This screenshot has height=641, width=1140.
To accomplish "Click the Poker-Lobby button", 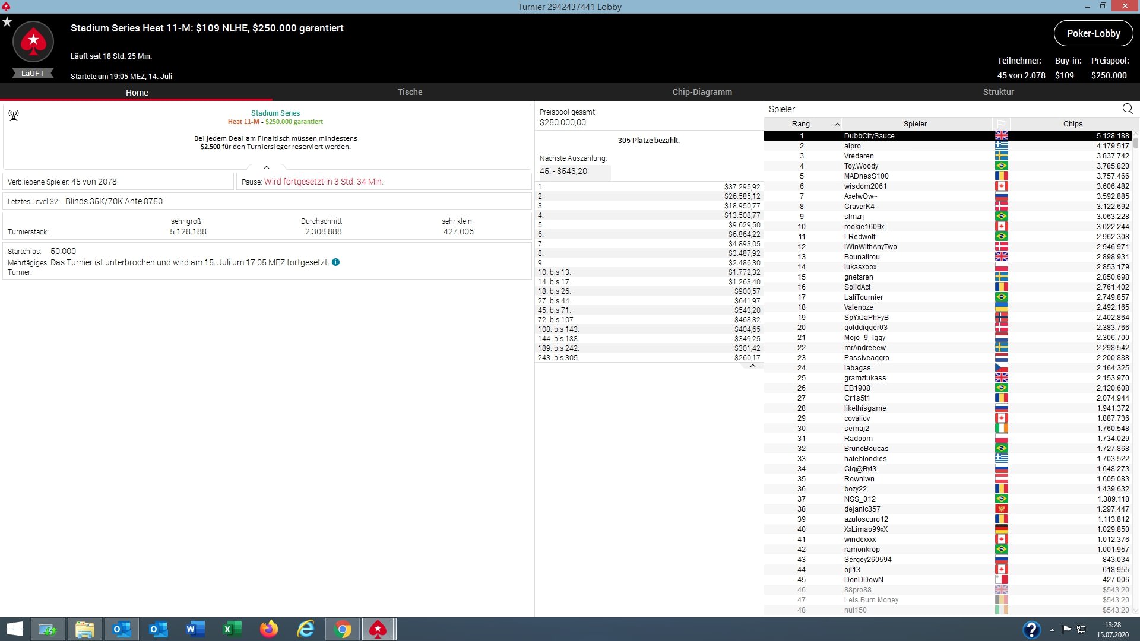I will click(1093, 34).
